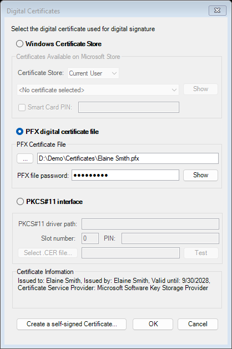Click Create a self-signed Certificate button
Image resolution: width=232 pixels, height=349 pixels.
(x=72, y=324)
